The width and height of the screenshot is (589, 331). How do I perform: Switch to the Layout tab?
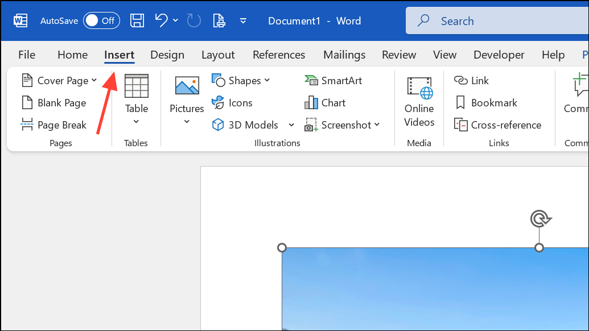[218, 55]
